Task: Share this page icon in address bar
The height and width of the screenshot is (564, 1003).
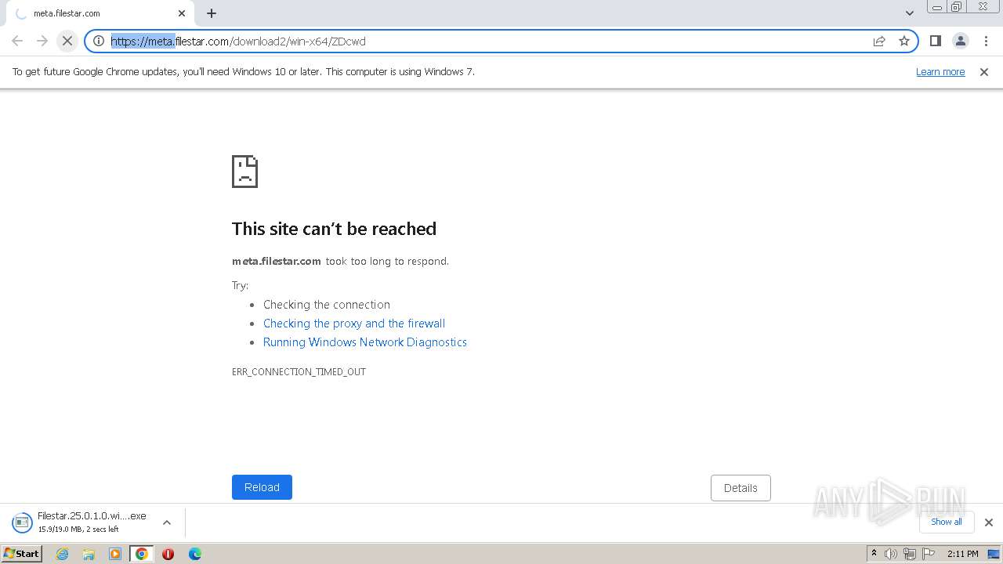Action: click(x=879, y=41)
